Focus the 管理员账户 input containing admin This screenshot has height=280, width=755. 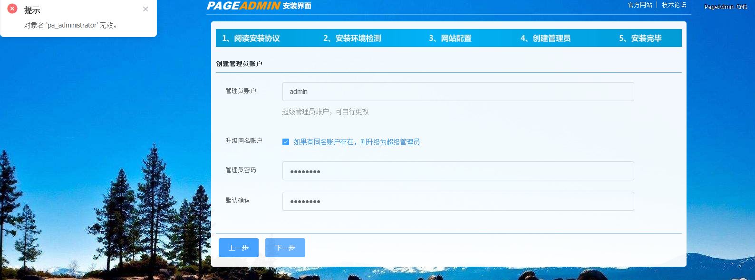(458, 92)
